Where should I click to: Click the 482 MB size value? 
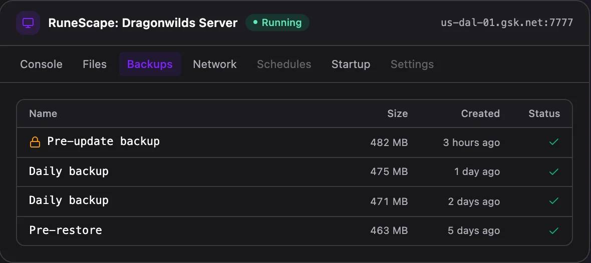tap(389, 142)
